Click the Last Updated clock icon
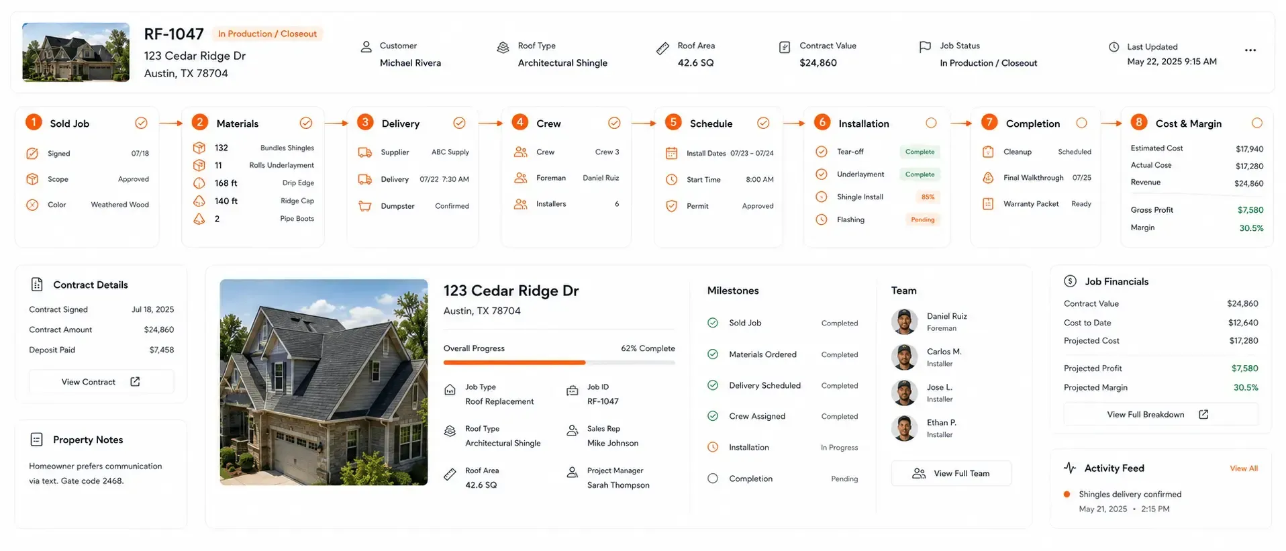Screen dimensions: 1286x551 (1114, 47)
